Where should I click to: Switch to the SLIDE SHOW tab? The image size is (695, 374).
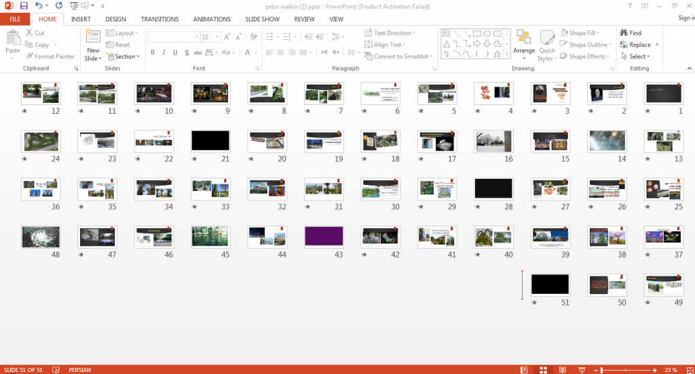point(263,19)
